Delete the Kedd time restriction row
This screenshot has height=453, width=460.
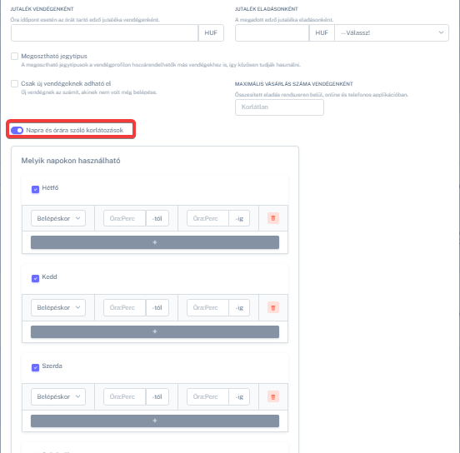click(273, 307)
